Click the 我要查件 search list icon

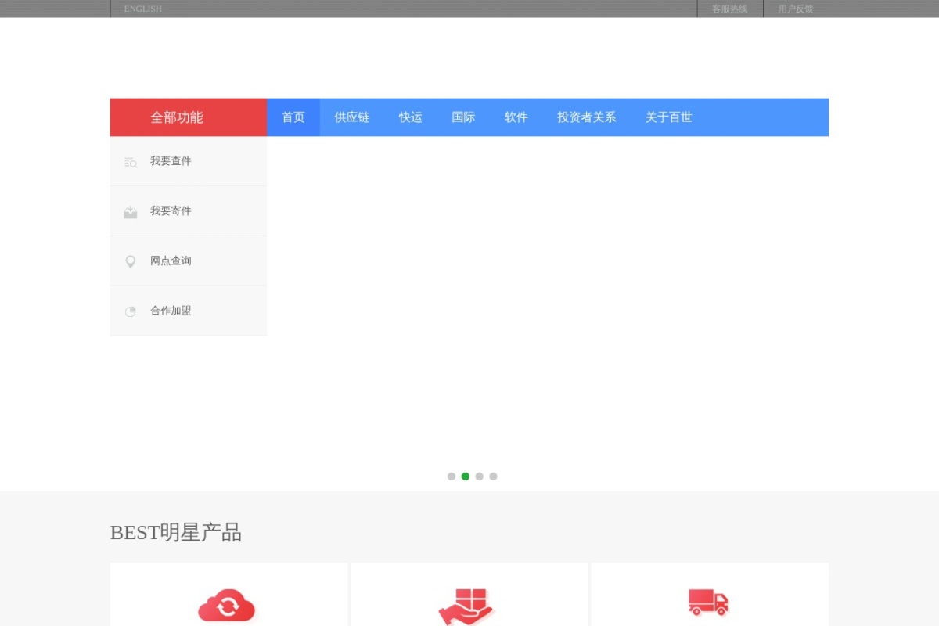131,163
